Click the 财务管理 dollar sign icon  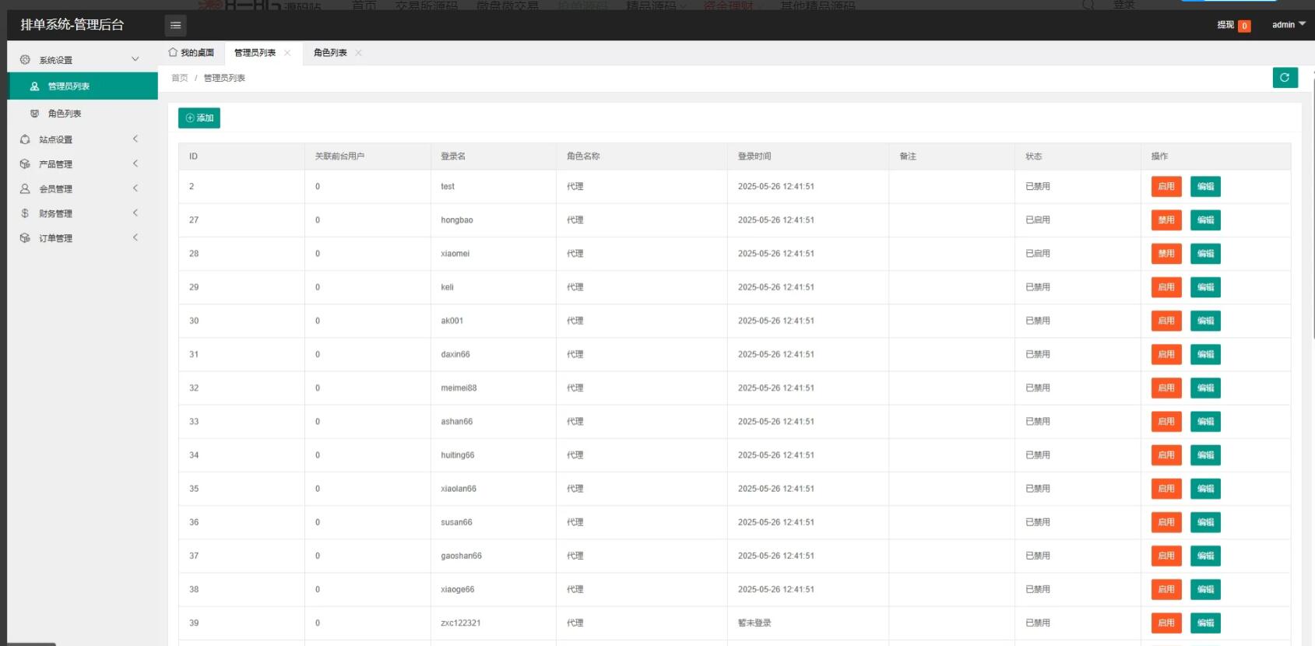coord(25,213)
